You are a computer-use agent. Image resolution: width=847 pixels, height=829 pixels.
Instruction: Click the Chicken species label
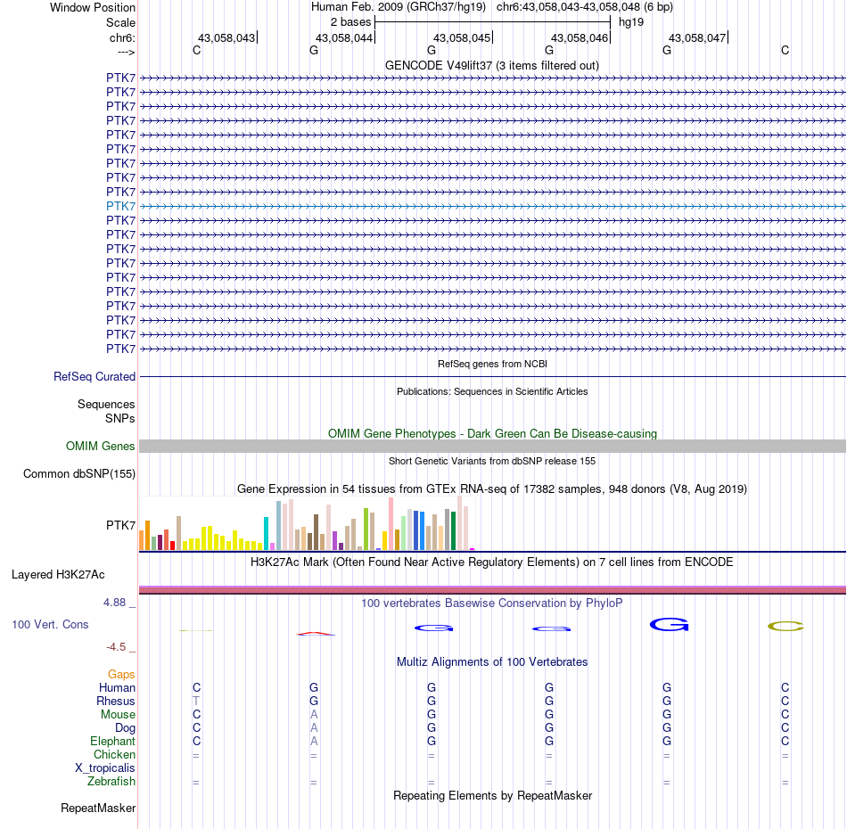(114, 754)
